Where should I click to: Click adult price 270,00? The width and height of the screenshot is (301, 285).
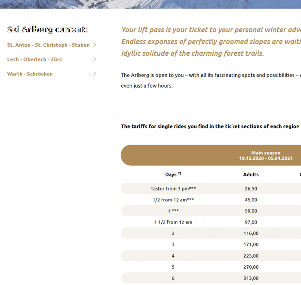[251, 267]
